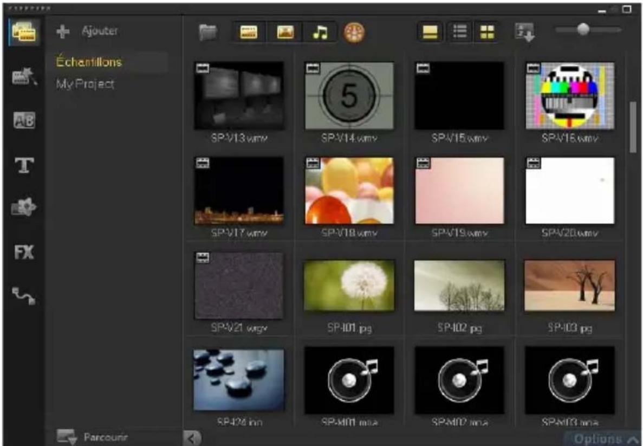Click the SP-I03.jpg file name
This screenshot has width=643, height=446.
coord(570,328)
